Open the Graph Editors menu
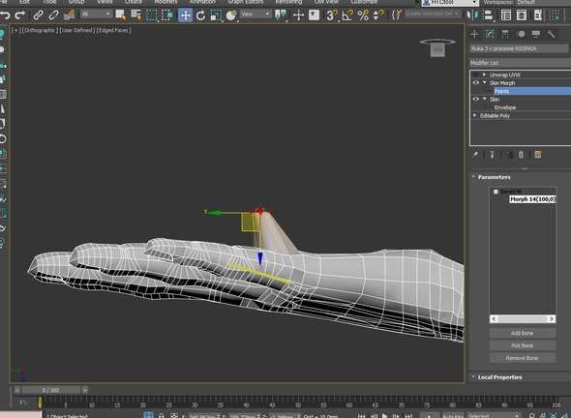571x418 pixels. click(246, 2)
